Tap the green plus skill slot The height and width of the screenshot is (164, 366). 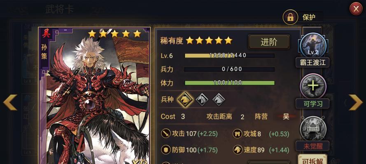point(313,86)
